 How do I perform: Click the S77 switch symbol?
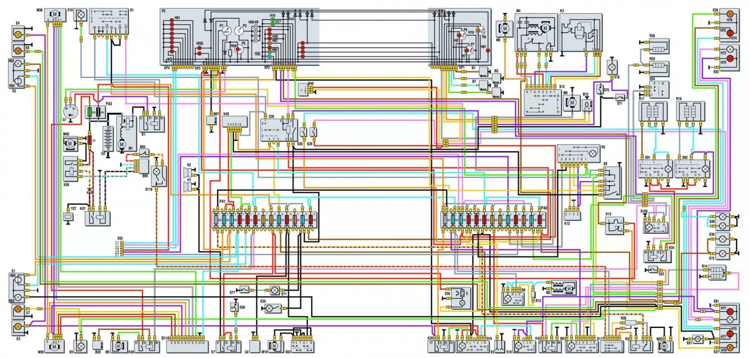(244, 289)
